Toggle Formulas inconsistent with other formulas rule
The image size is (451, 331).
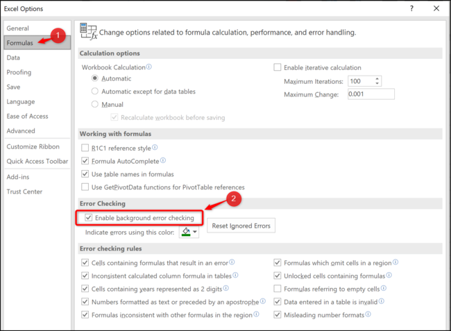click(x=85, y=314)
